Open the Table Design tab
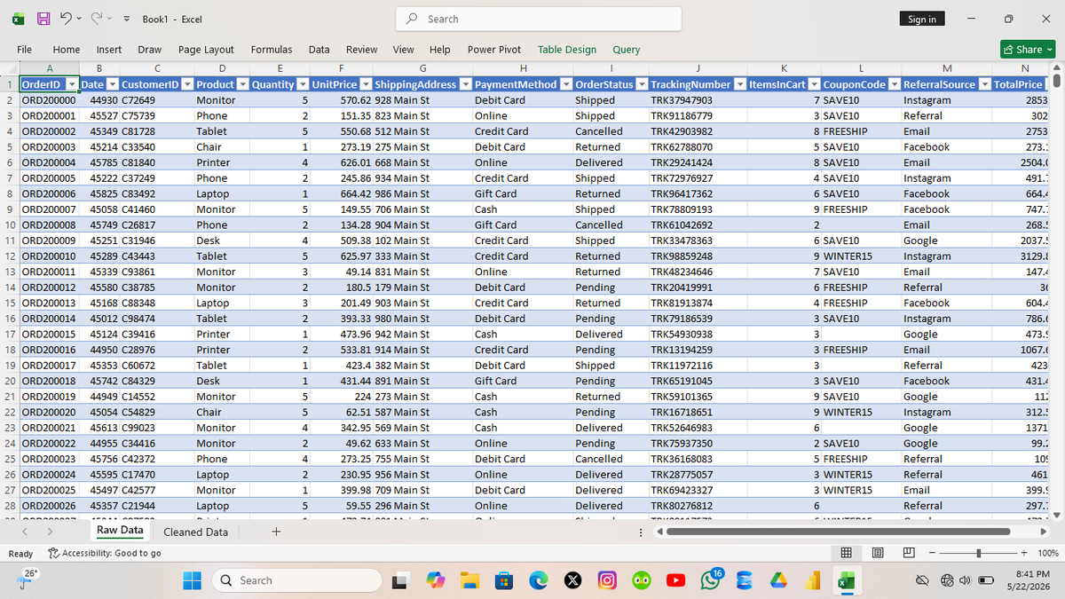Image resolution: width=1065 pixels, height=599 pixels. 567,50
